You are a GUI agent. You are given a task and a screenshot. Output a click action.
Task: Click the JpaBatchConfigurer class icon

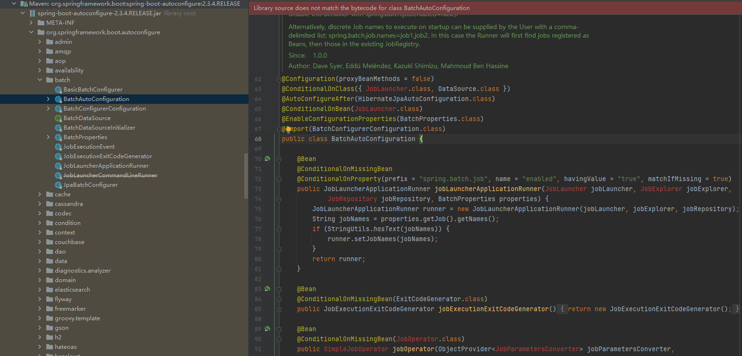pyautogui.click(x=59, y=185)
